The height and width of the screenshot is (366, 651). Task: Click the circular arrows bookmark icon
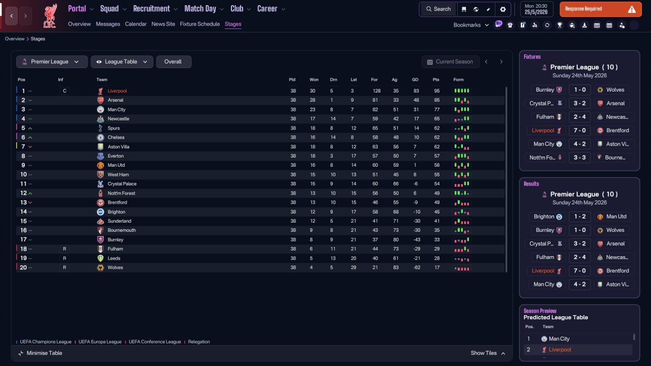pyautogui.click(x=547, y=25)
